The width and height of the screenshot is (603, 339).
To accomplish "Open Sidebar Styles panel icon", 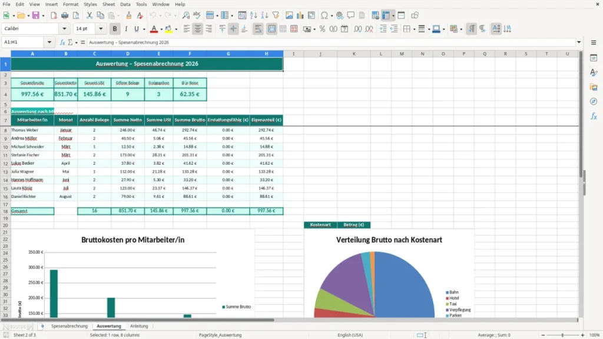I will (x=594, y=72).
